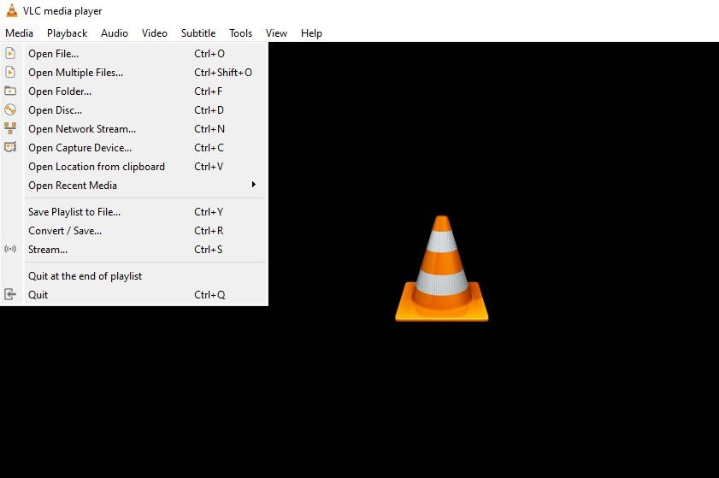Select Stream... menu entry
The width and height of the screenshot is (719, 478).
tap(134, 250)
